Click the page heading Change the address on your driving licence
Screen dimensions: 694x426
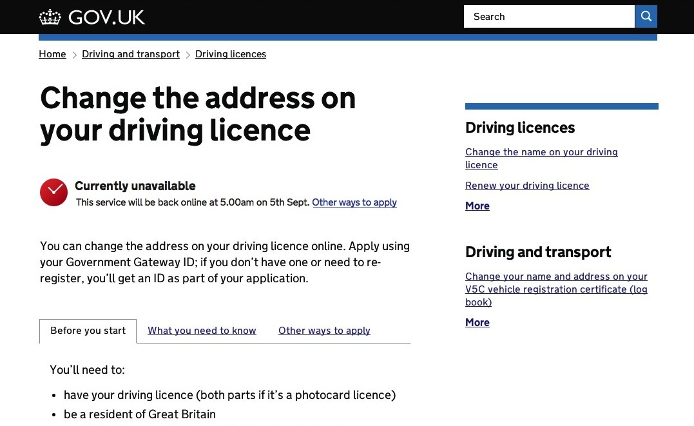198,114
